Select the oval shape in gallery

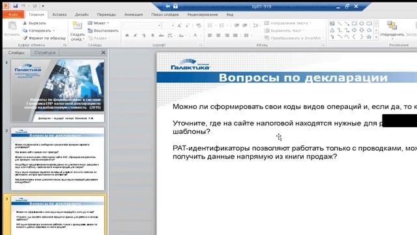click(362, 23)
